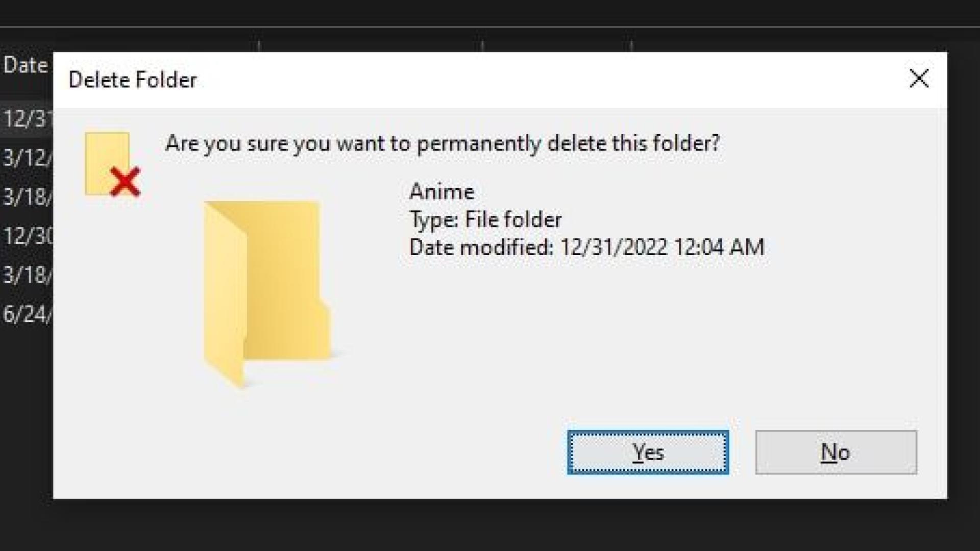Viewport: 980px width, 551px height.
Task: Confirm deletion by clicking Yes
Action: click(648, 453)
